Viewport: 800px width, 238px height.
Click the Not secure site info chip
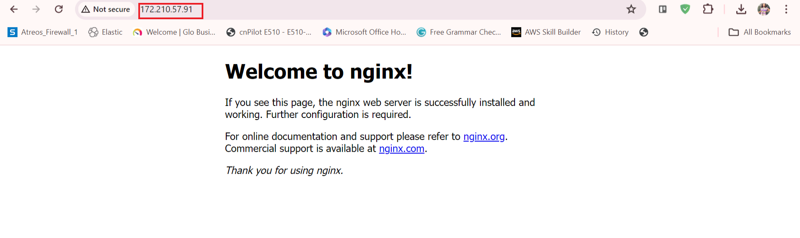click(106, 9)
